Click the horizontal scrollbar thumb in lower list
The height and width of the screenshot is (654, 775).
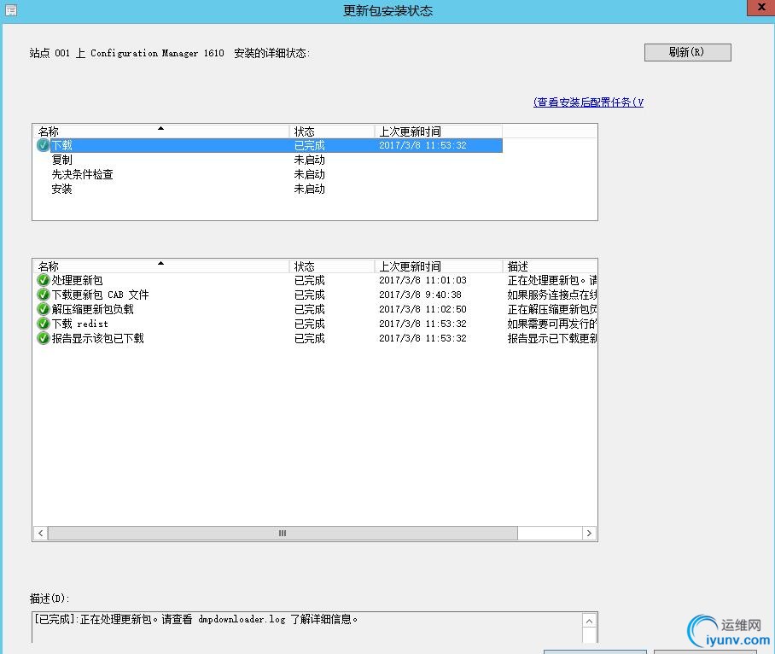[x=283, y=534]
